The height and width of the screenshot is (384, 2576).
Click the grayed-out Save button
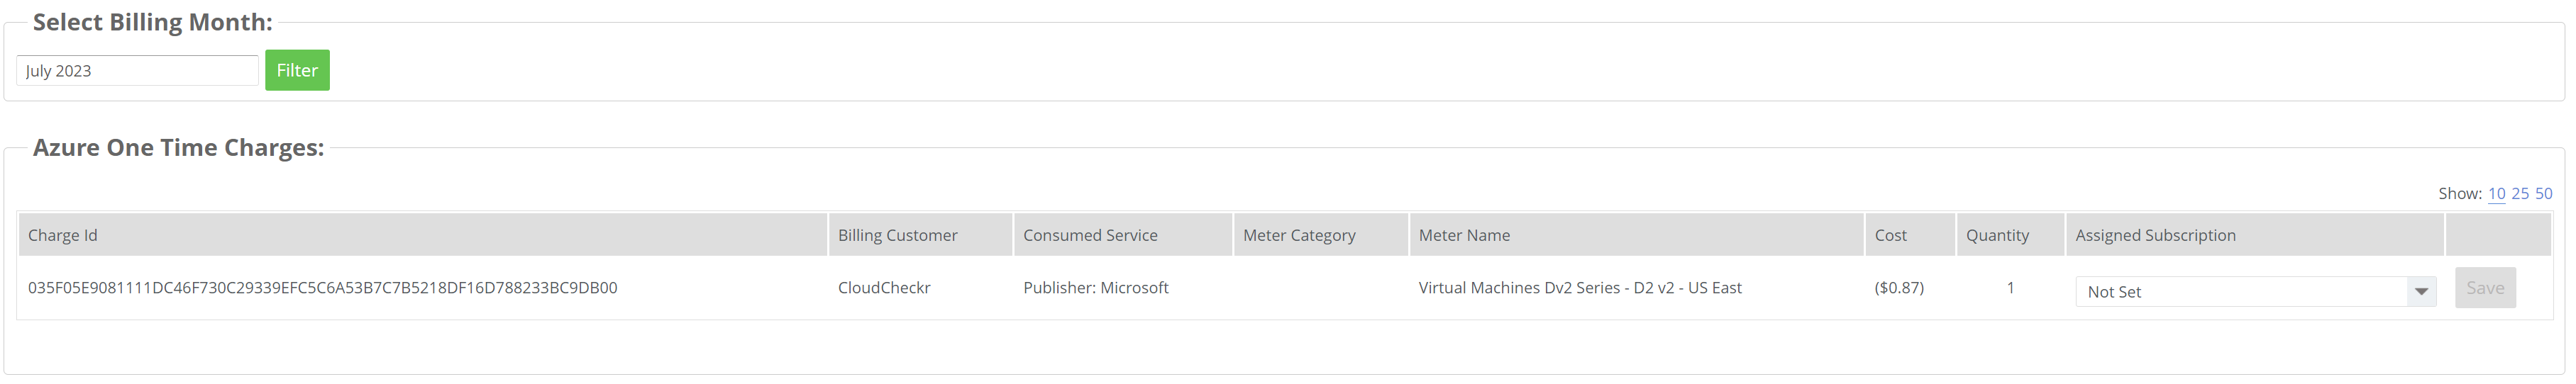(x=2485, y=288)
